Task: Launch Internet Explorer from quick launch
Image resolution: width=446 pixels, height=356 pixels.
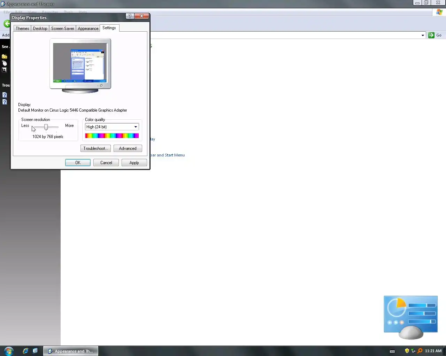Action: point(25,351)
